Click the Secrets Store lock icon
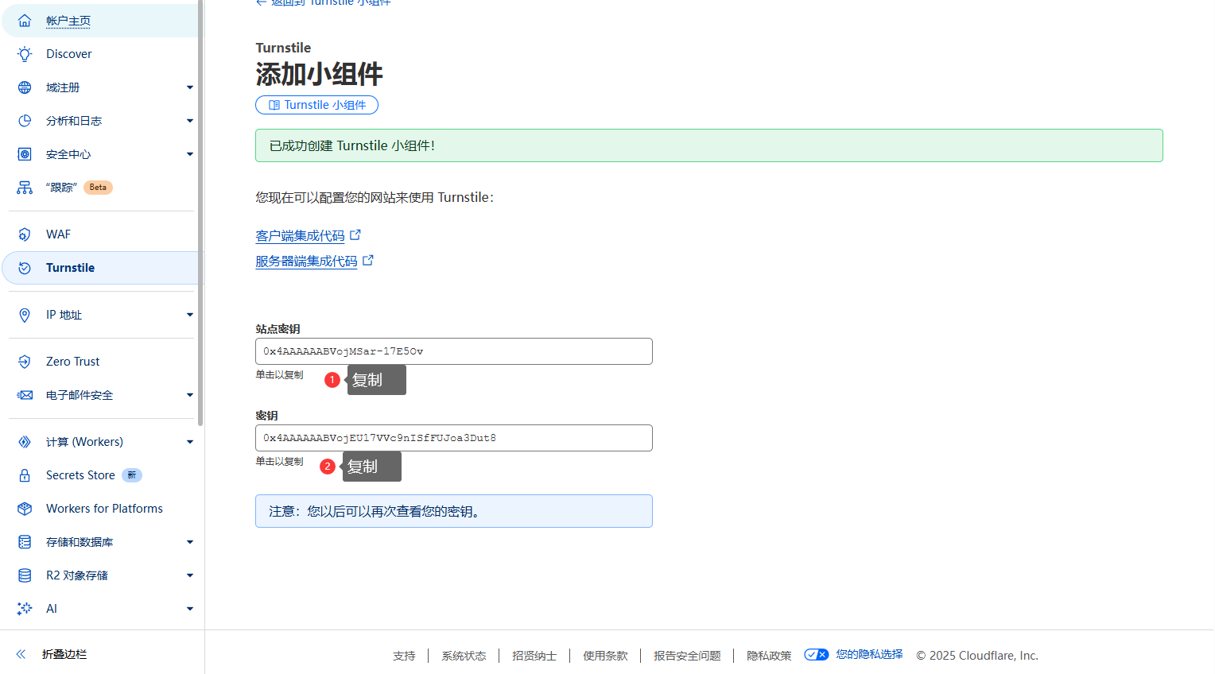 (25, 475)
